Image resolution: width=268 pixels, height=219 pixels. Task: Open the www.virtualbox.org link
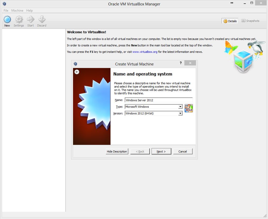(x=145, y=52)
